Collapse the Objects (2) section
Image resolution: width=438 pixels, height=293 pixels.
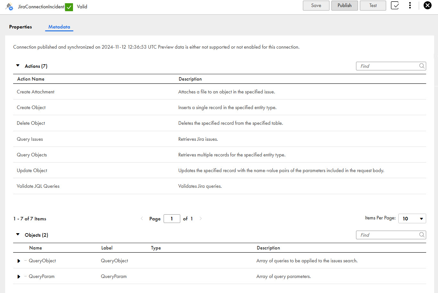pyautogui.click(x=18, y=234)
